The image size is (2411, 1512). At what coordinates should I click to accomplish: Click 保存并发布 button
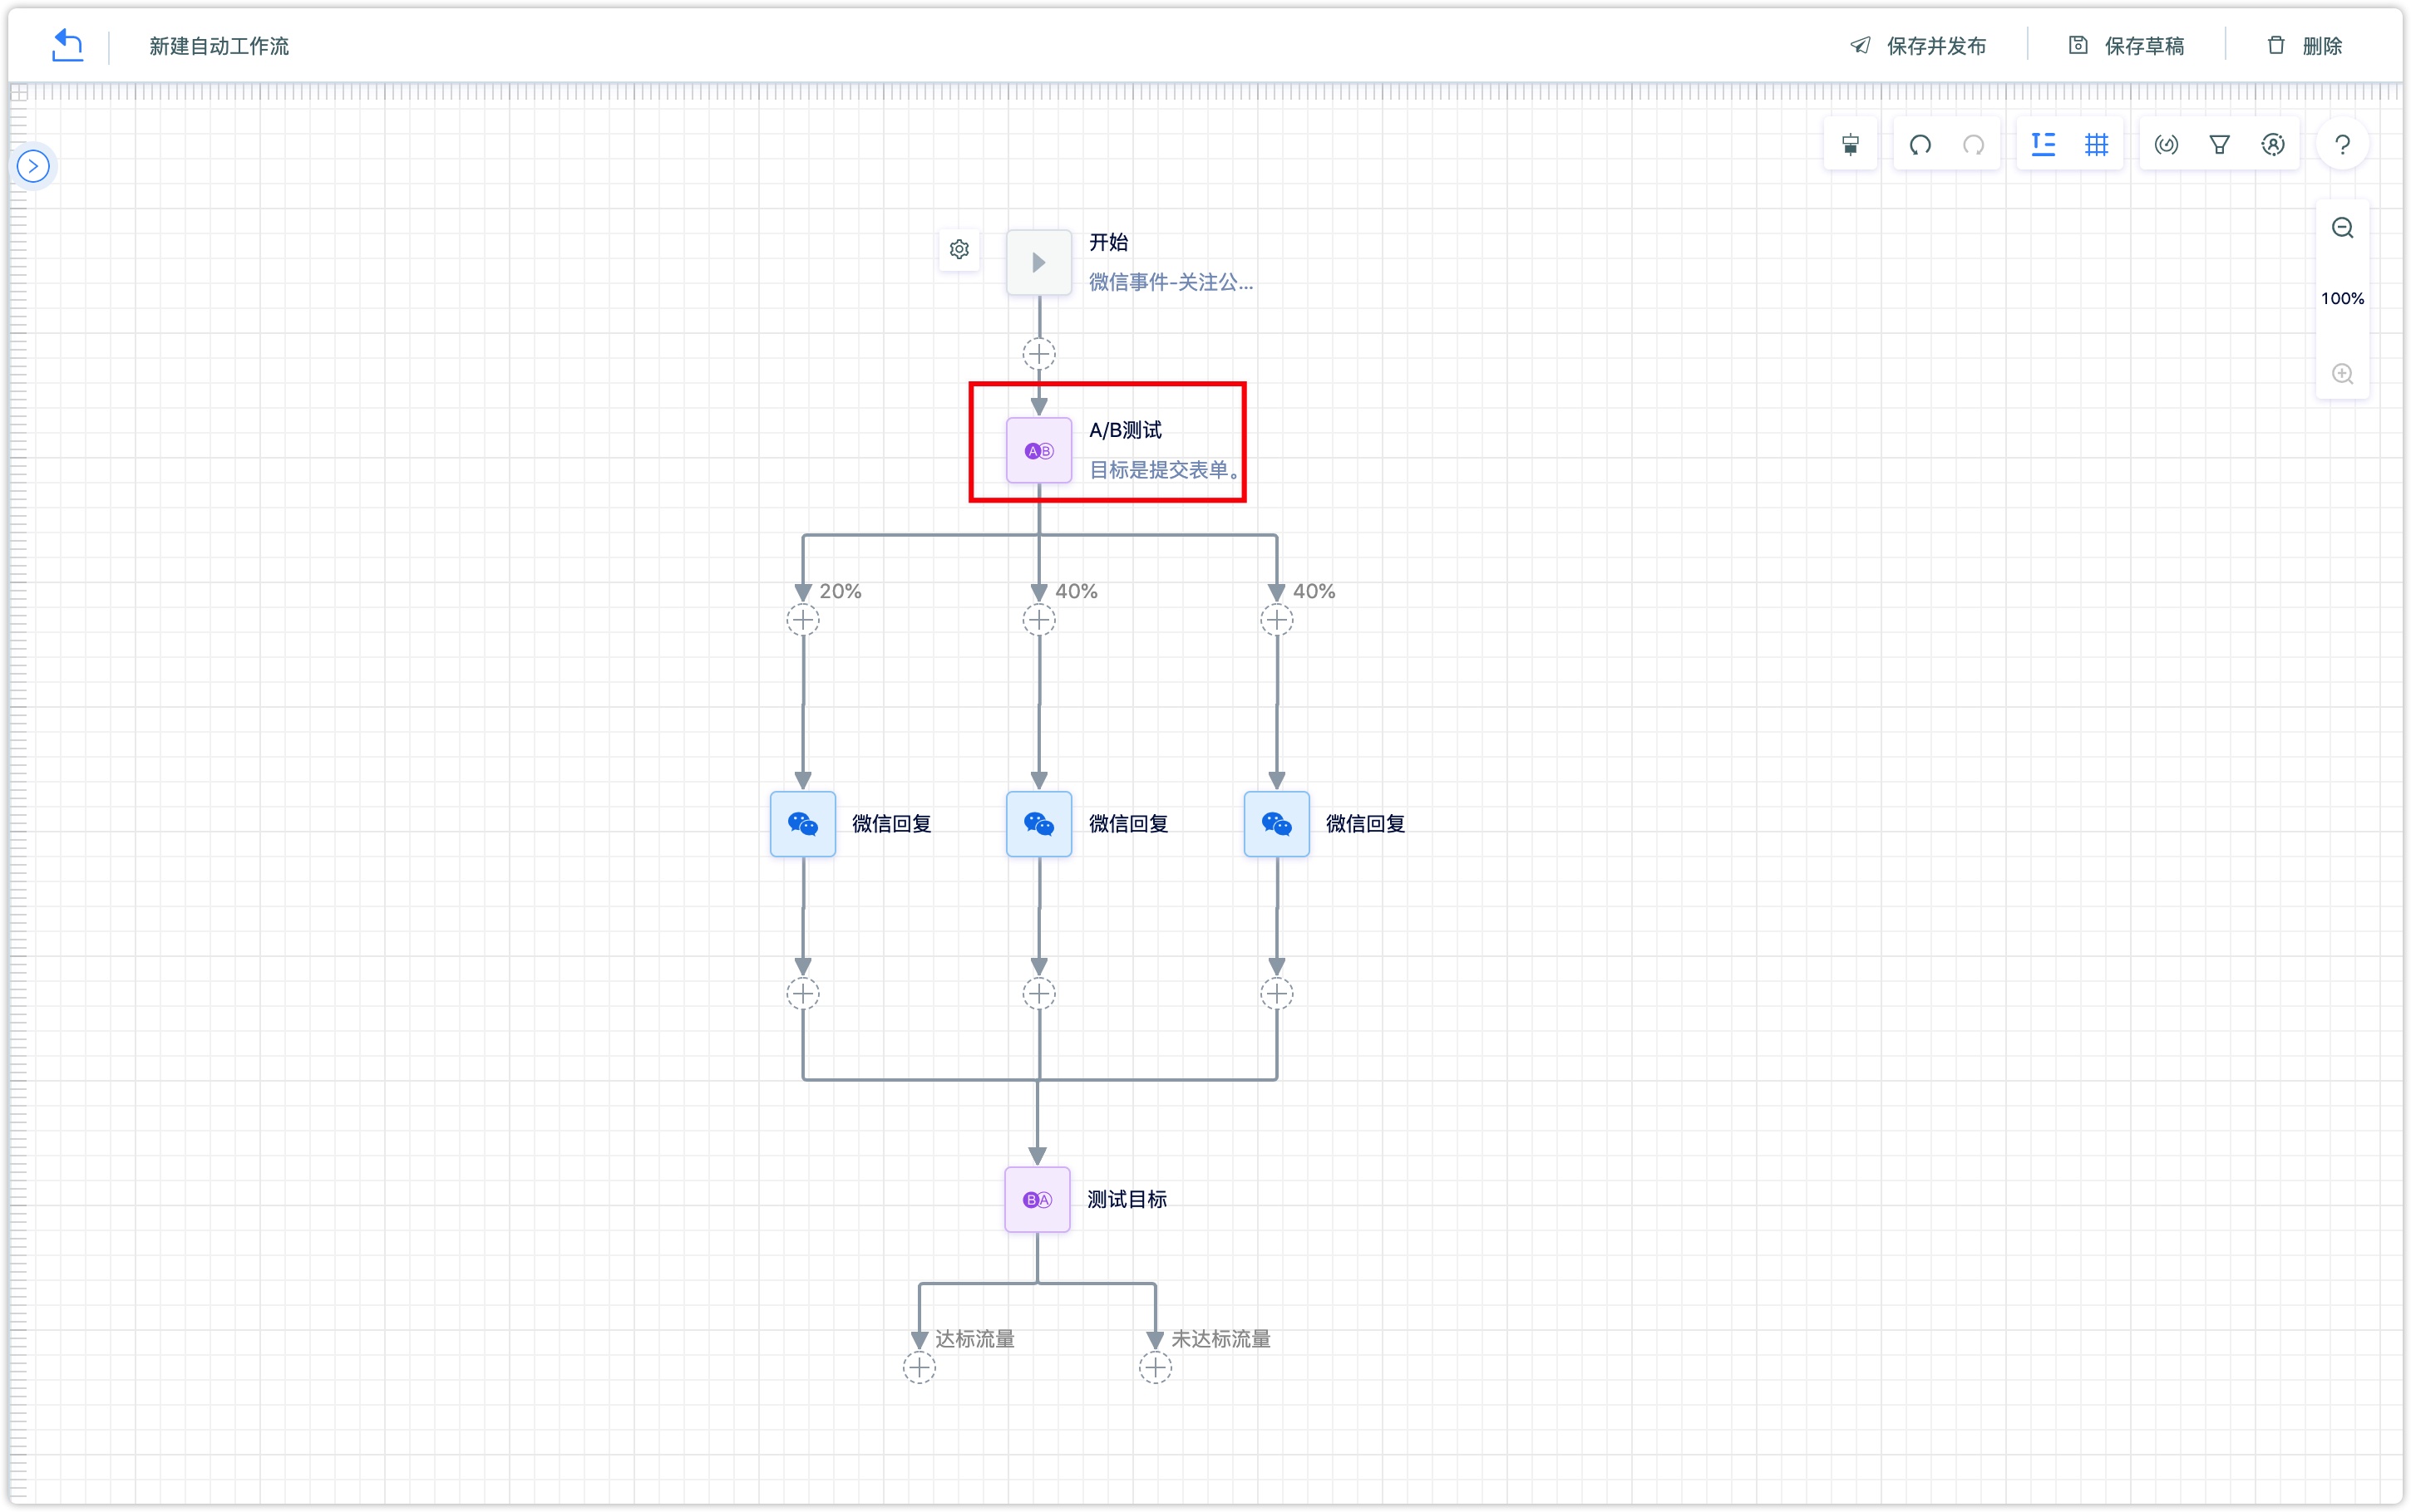click(x=1918, y=46)
